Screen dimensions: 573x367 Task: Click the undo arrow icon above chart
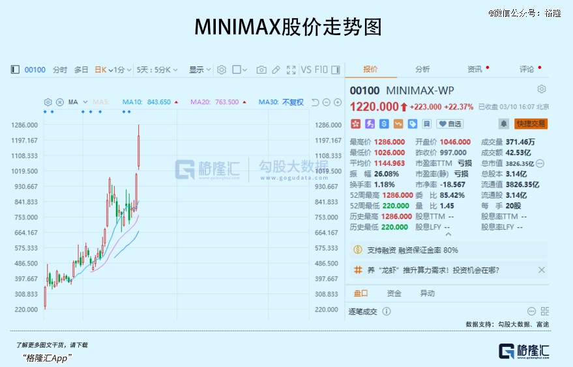coord(316,102)
